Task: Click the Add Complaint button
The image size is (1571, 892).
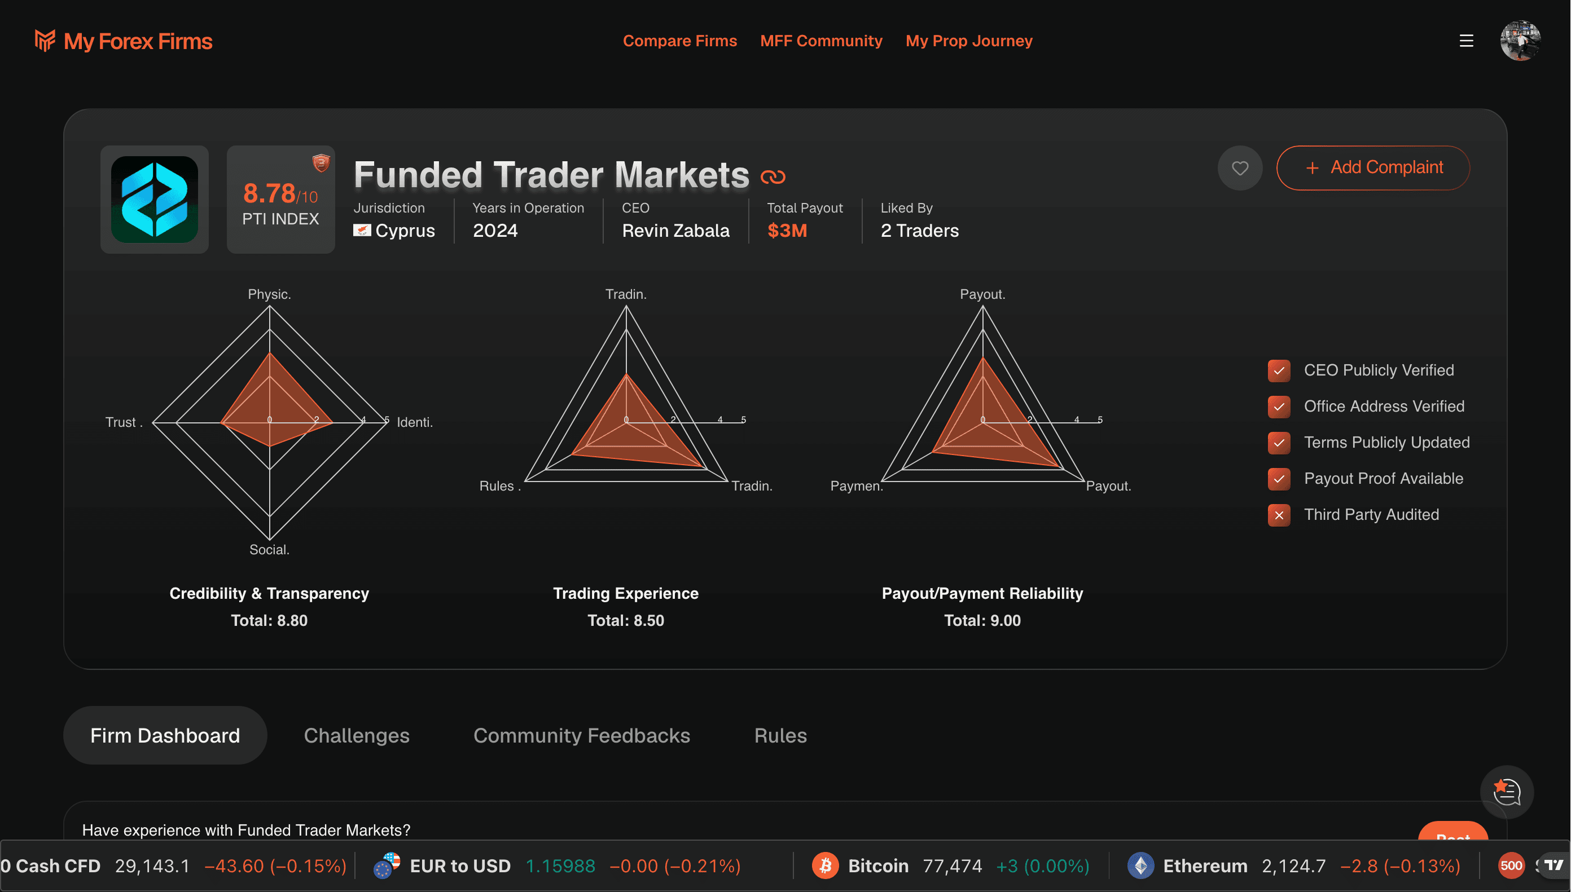Action: click(x=1373, y=168)
